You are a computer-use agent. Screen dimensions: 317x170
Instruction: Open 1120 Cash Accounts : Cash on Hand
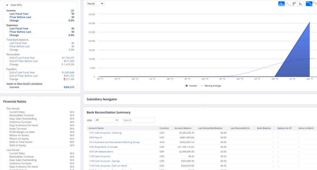(108, 166)
